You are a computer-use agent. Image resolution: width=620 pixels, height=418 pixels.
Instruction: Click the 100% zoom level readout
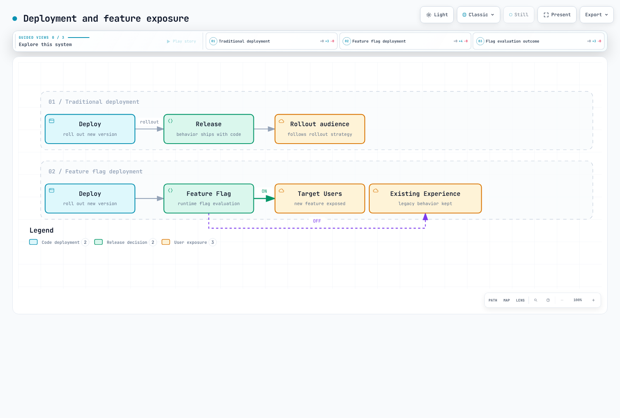(x=578, y=300)
